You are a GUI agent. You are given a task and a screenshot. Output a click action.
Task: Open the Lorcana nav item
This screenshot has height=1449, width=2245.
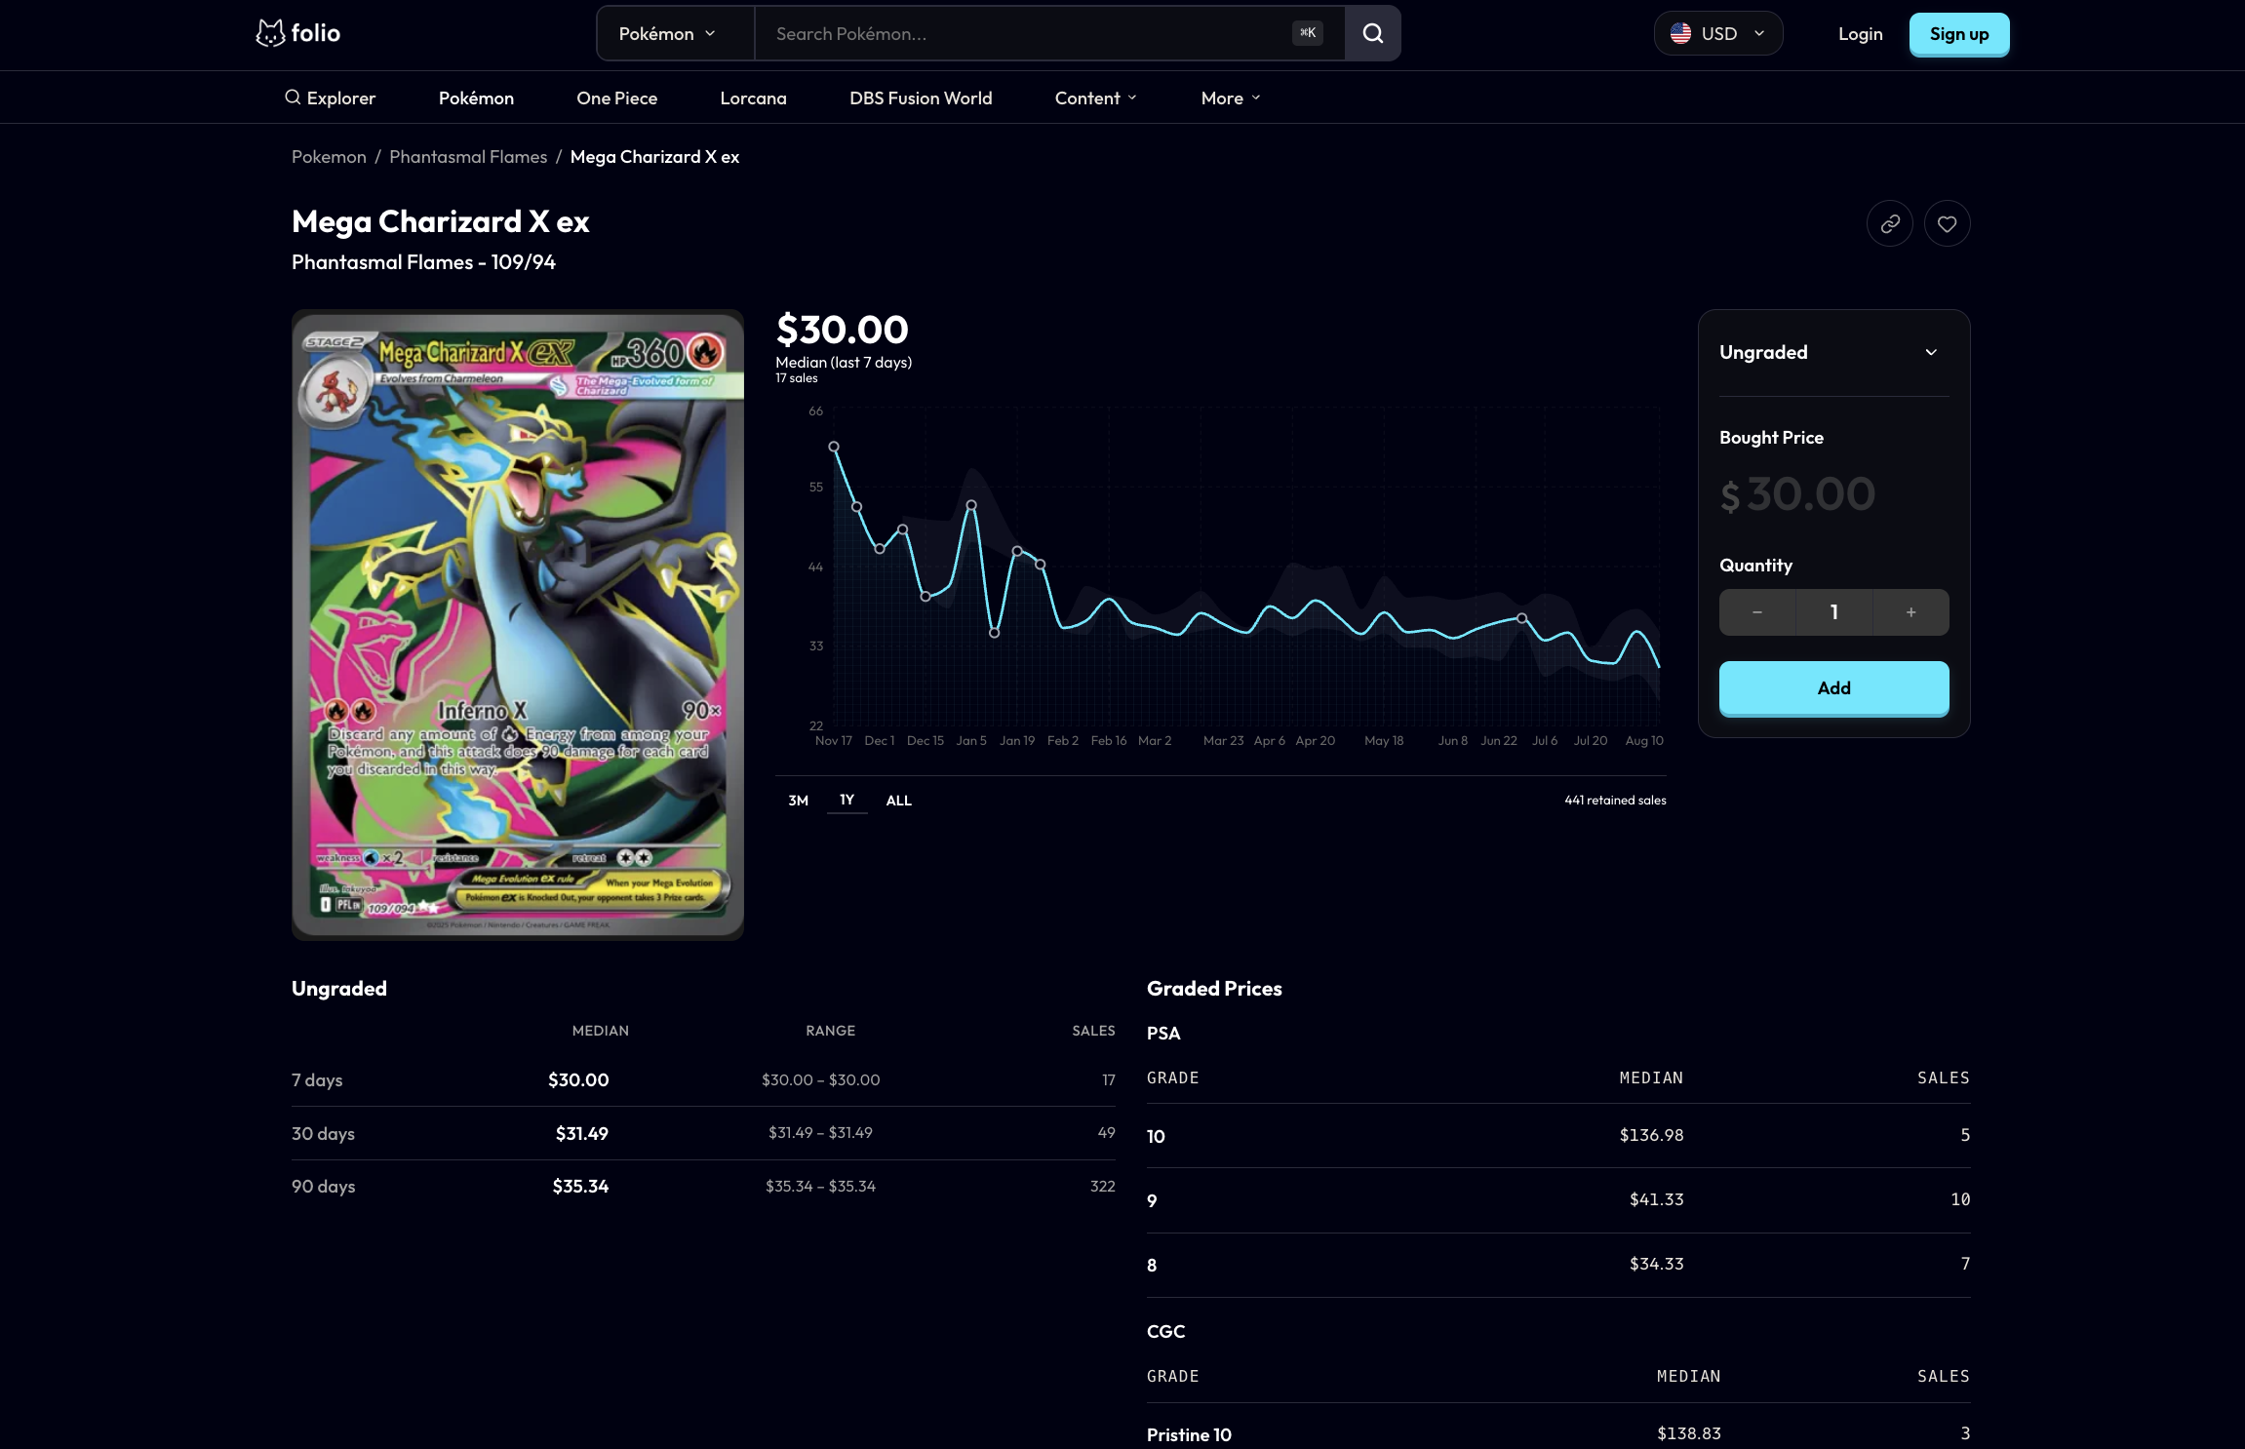pyautogui.click(x=753, y=98)
